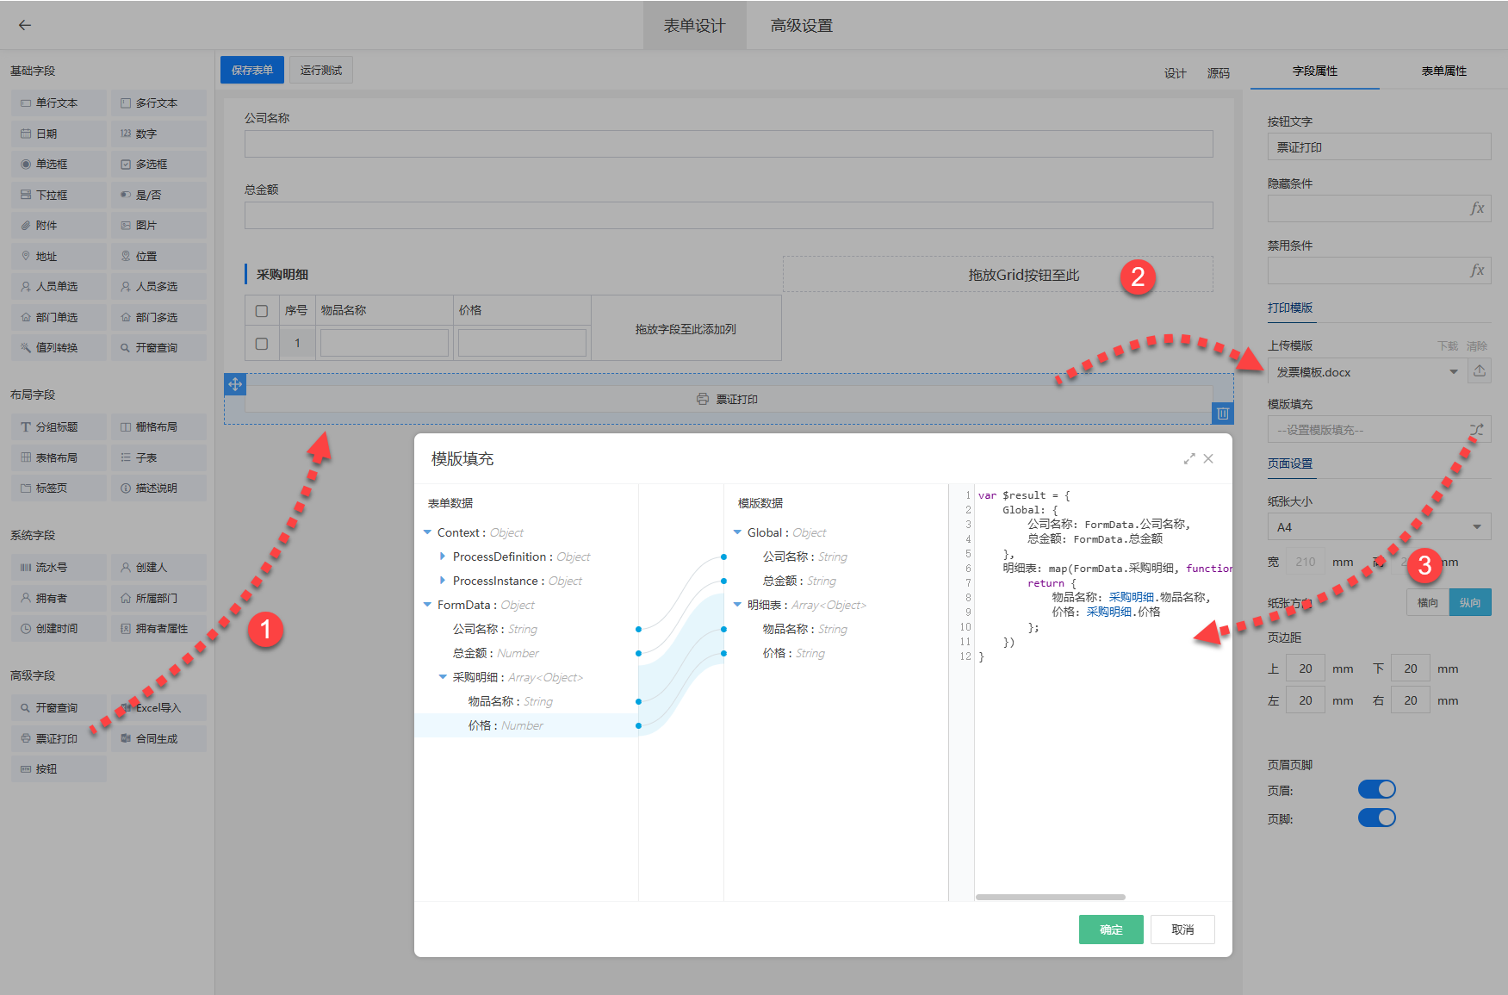The height and width of the screenshot is (995, 1508).
Task: Switch to the 高级设置 tab
Action: [801, 26]
